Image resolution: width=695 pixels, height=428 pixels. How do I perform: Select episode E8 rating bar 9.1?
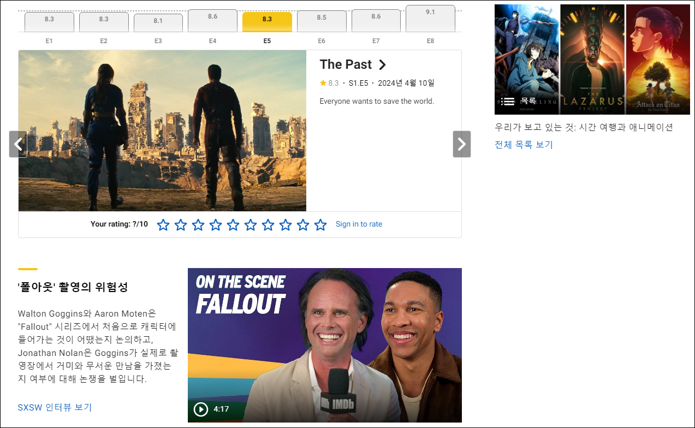click(x=430, y=19)
